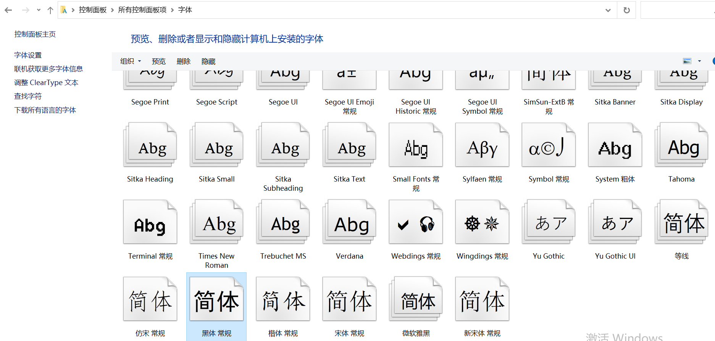Screen dimensions: 715x341
Task: Click the Segoe UI Emoji 常规 label
Action: 349,106
